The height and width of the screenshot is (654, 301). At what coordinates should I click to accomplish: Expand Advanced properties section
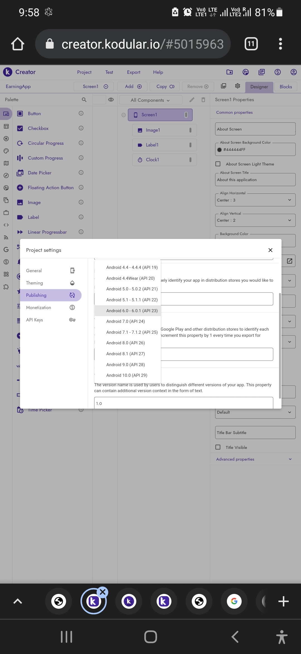pos(254,459)
